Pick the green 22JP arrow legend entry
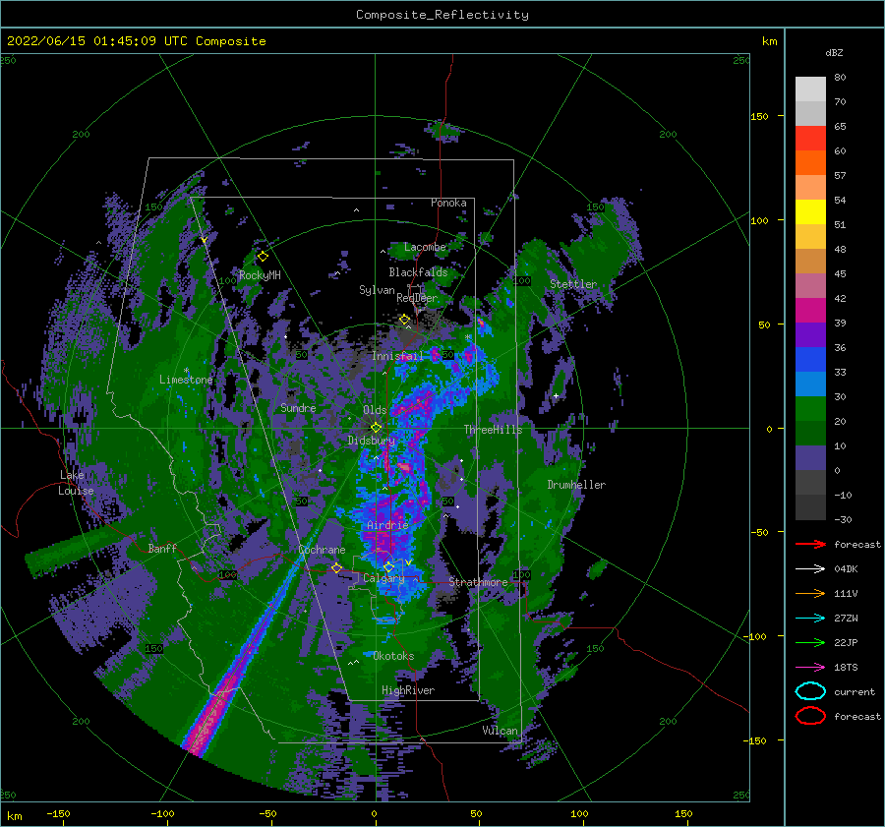 [810, 642]
